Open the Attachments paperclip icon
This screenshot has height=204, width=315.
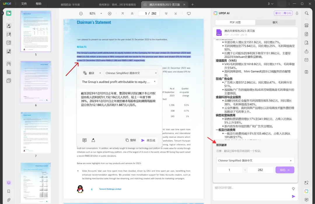(9, 200)
